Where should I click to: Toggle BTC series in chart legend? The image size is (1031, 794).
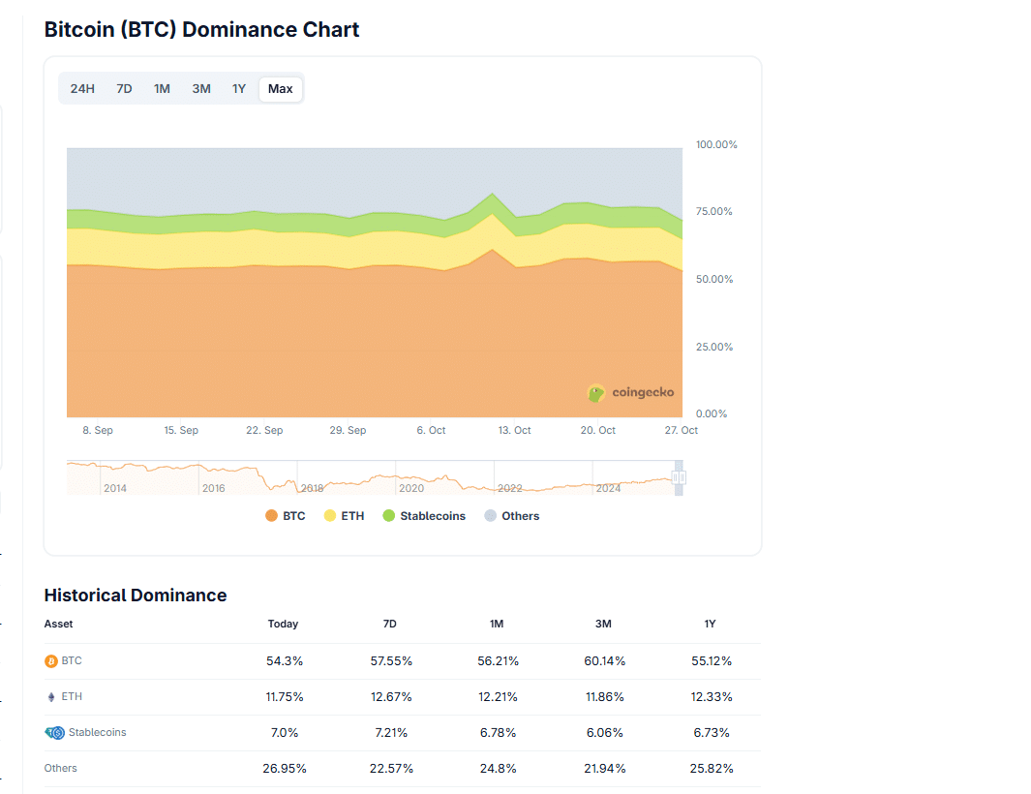click(286, 516)
